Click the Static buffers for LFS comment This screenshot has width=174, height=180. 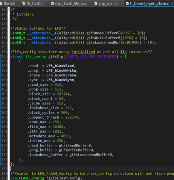pos(38,29)
